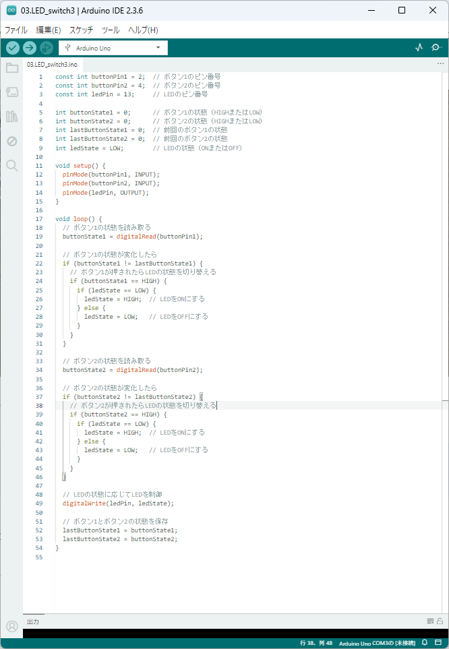
Task: Click the 出力 output panel tab
Action: coord(33,621)
